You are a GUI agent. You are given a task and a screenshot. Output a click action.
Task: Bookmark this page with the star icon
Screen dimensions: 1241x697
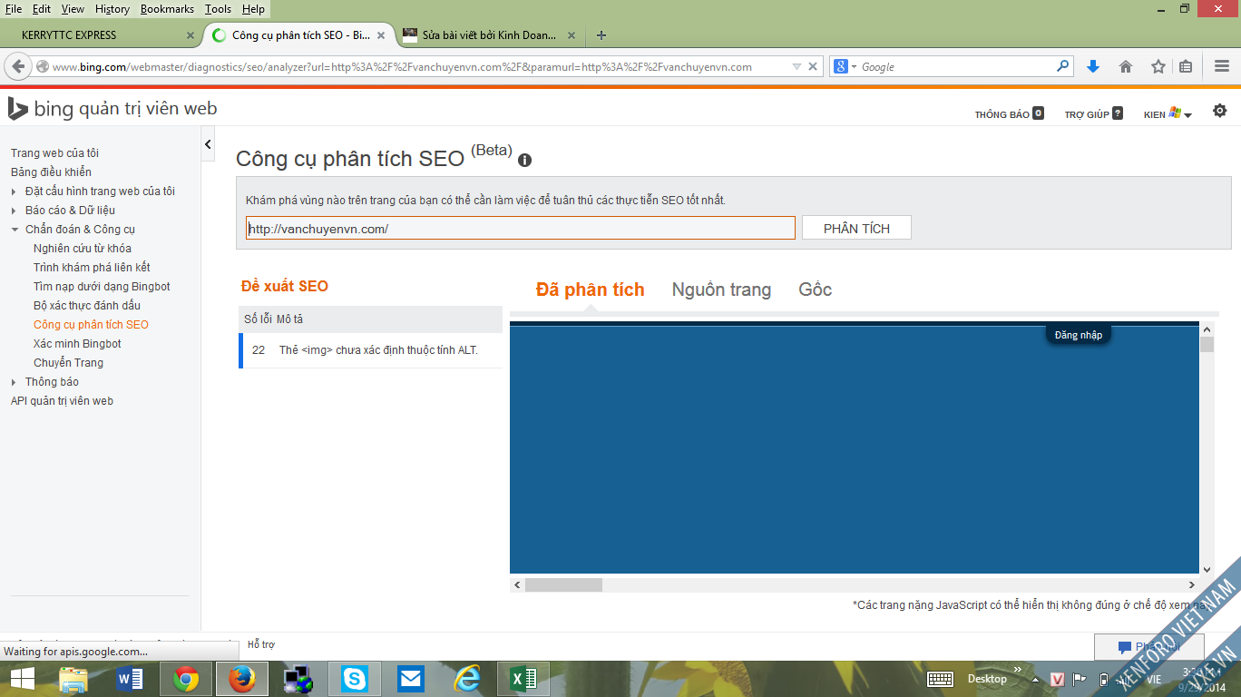tap(1158, 66)
